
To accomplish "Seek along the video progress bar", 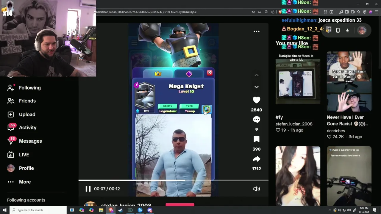I will click(x=173, y=180).
